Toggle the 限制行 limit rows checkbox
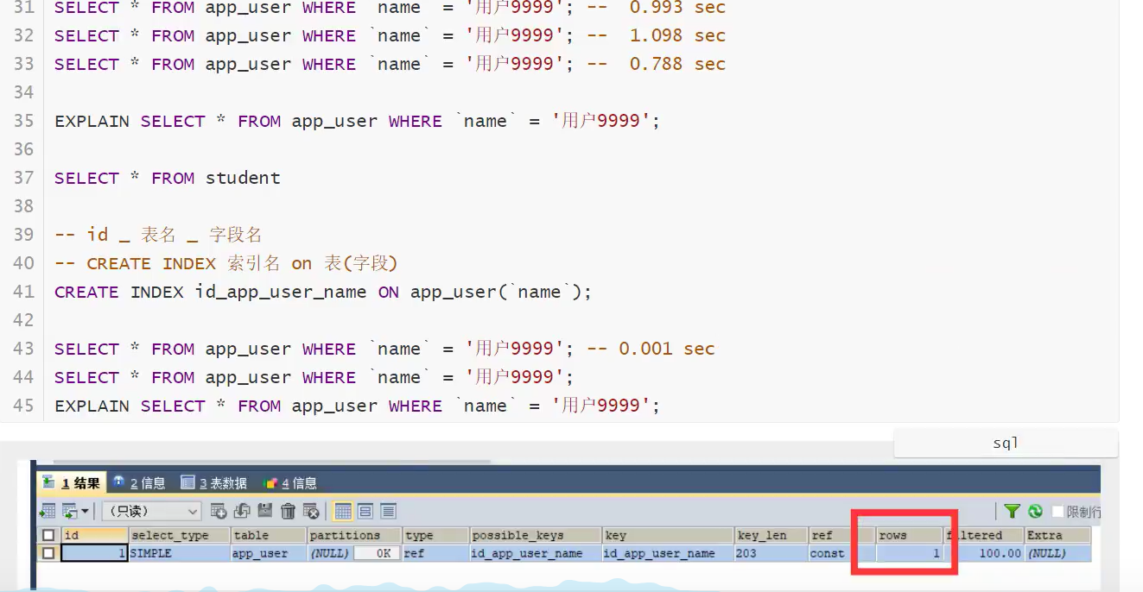Screen dimensions: 1143x592 click(1057, 512)
